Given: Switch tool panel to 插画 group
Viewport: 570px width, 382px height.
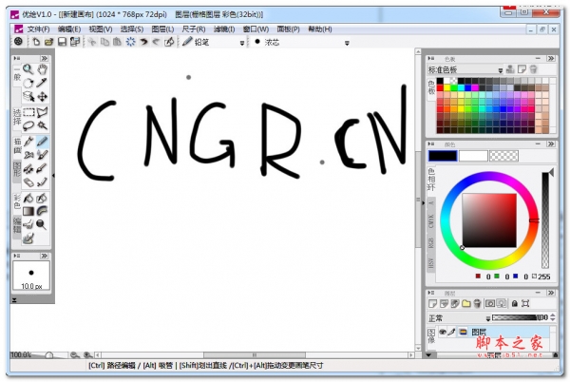Looking at the screenshot, I should (17, 145).
